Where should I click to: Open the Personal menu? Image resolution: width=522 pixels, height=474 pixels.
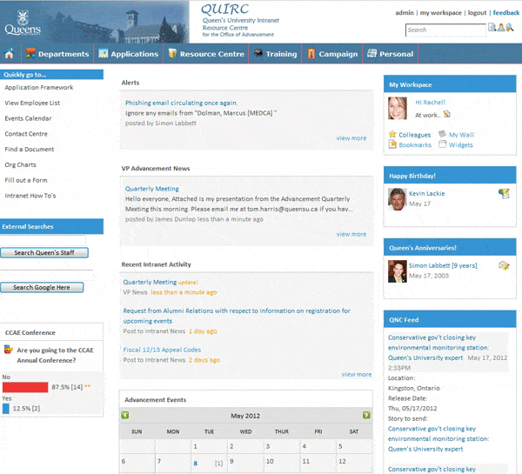pyautogui.click(x=390, y=54)
